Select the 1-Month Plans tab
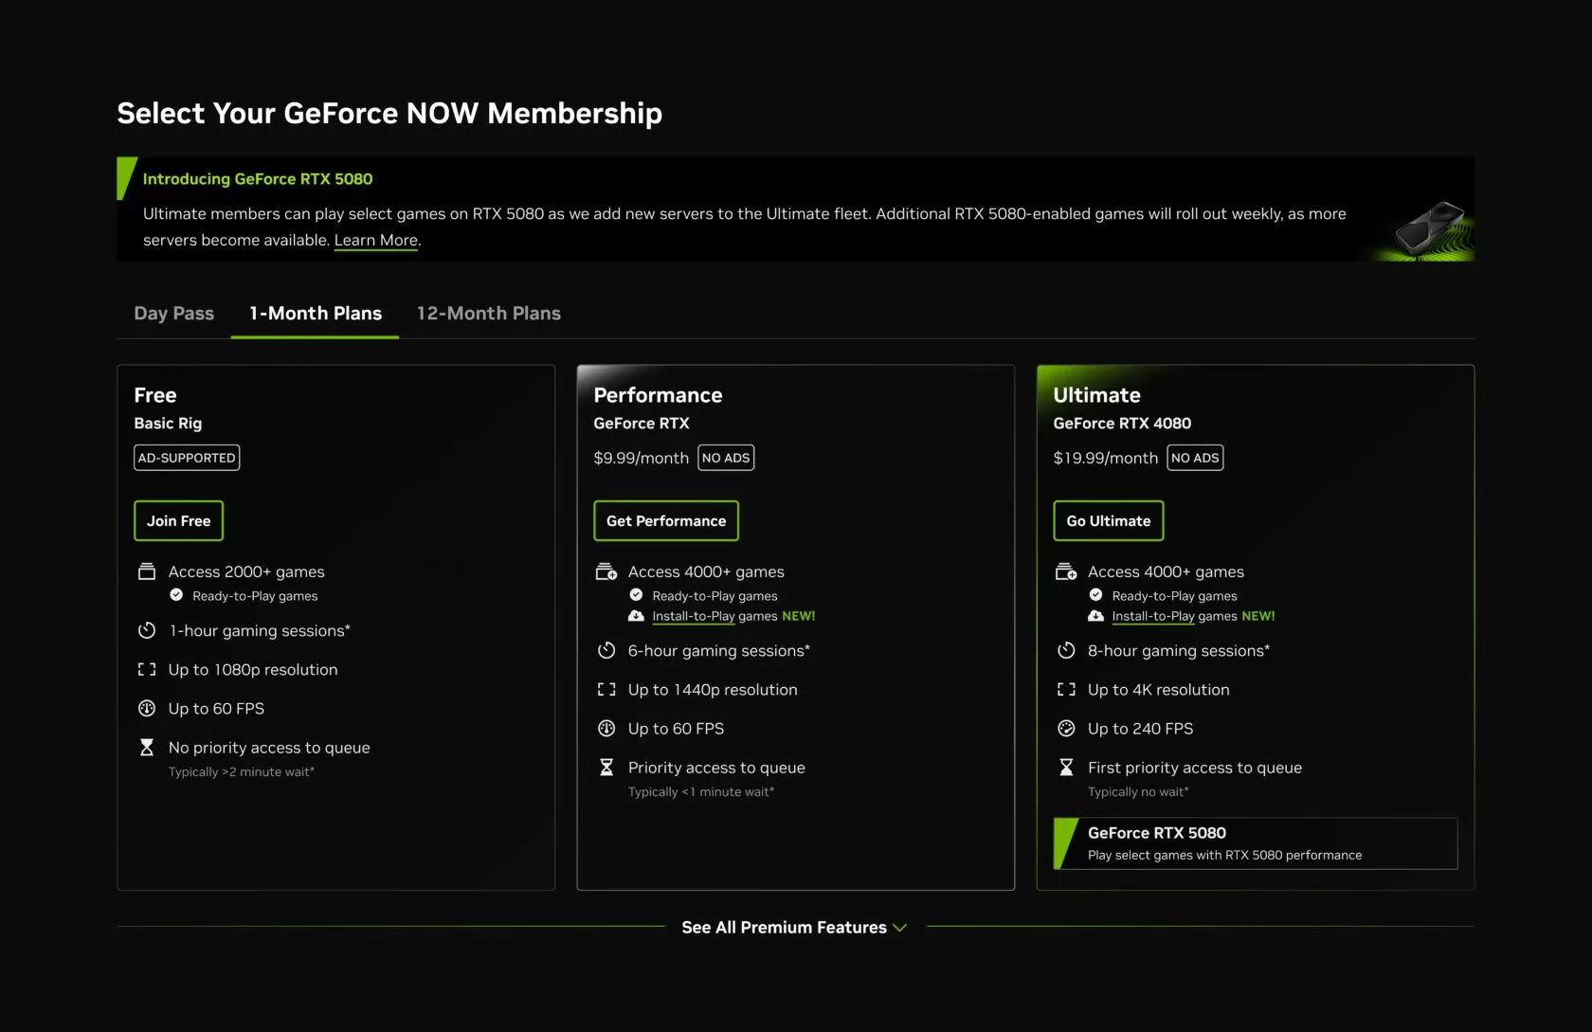Screen dimensions: 1592x1032 click(316, 314)
